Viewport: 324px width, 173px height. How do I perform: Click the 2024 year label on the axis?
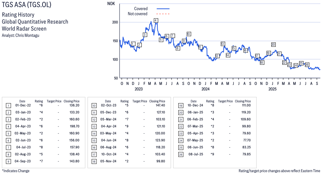[205, 89]
